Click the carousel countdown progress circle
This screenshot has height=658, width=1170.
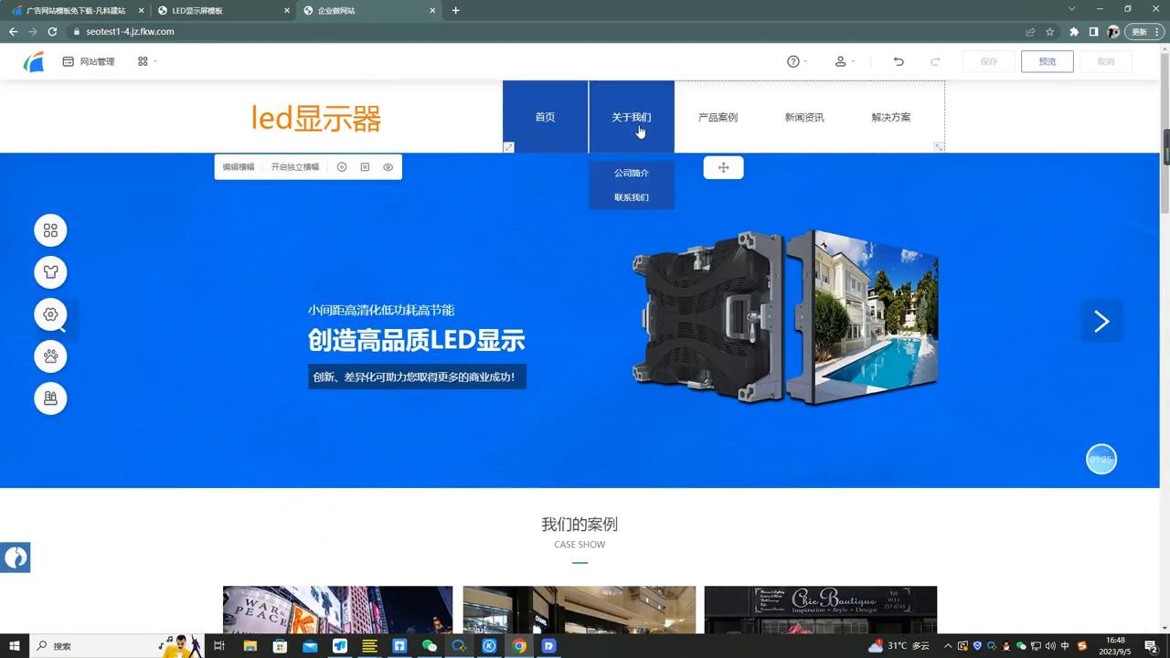pos(1101,459)
